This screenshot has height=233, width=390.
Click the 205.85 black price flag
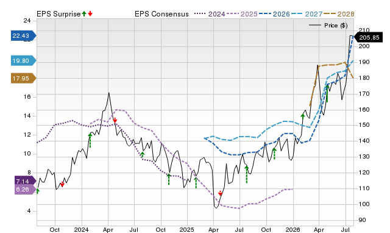[368, 38]
